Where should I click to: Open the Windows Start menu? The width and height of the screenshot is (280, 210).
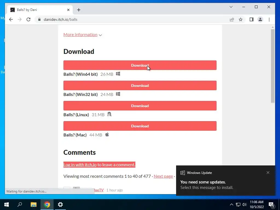(7, 205)
